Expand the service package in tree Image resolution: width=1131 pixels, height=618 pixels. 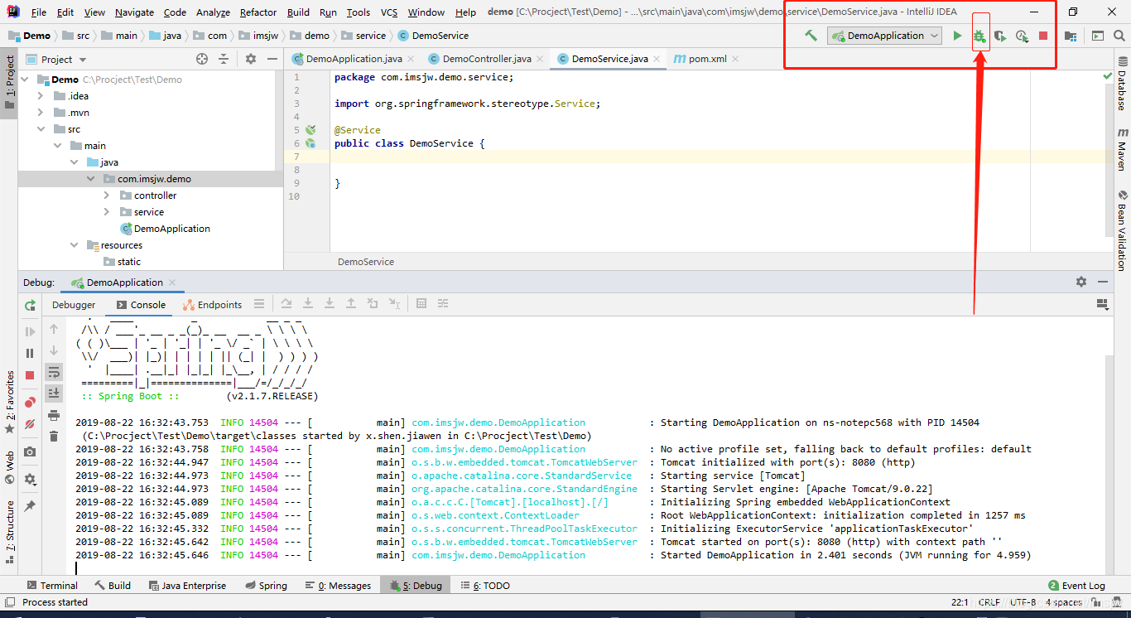click(x=106, y=212)
